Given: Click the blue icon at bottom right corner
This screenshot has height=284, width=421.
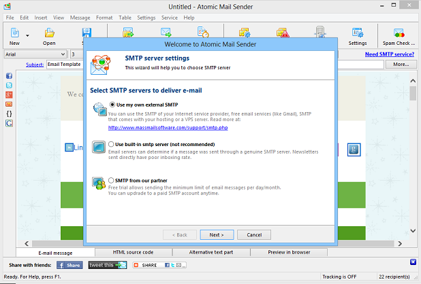Looking at the screenshot, I should [x=413, y=262].
